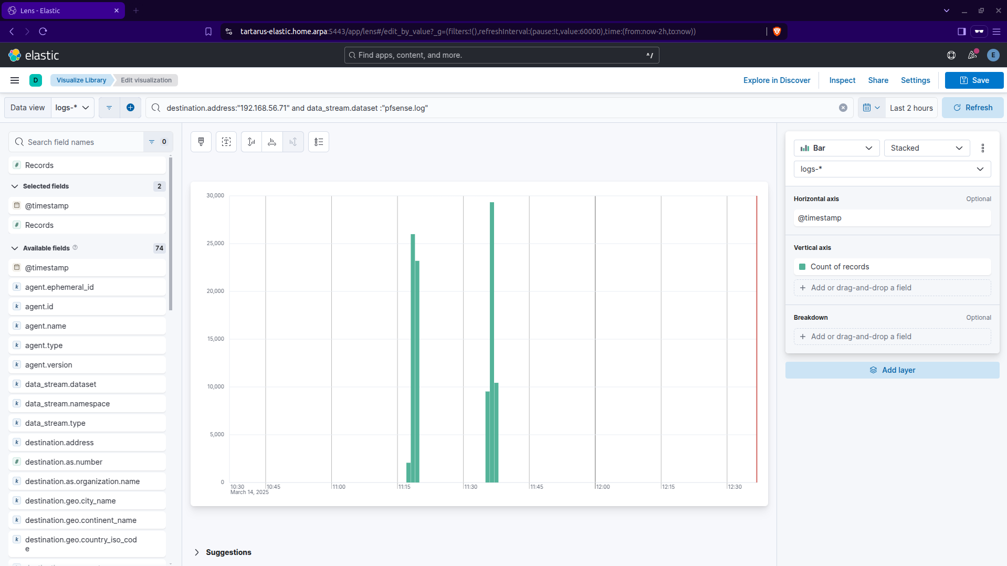Expand the Suggestions panel
Screen dimensions: 1007x566
click(x=197, y=552)
